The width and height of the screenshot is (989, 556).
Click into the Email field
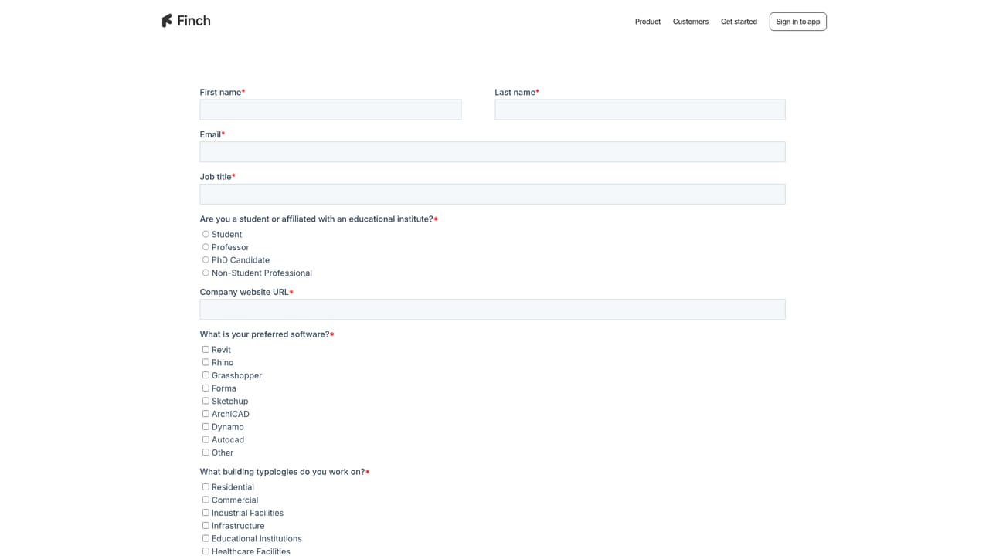click(492, 152)
